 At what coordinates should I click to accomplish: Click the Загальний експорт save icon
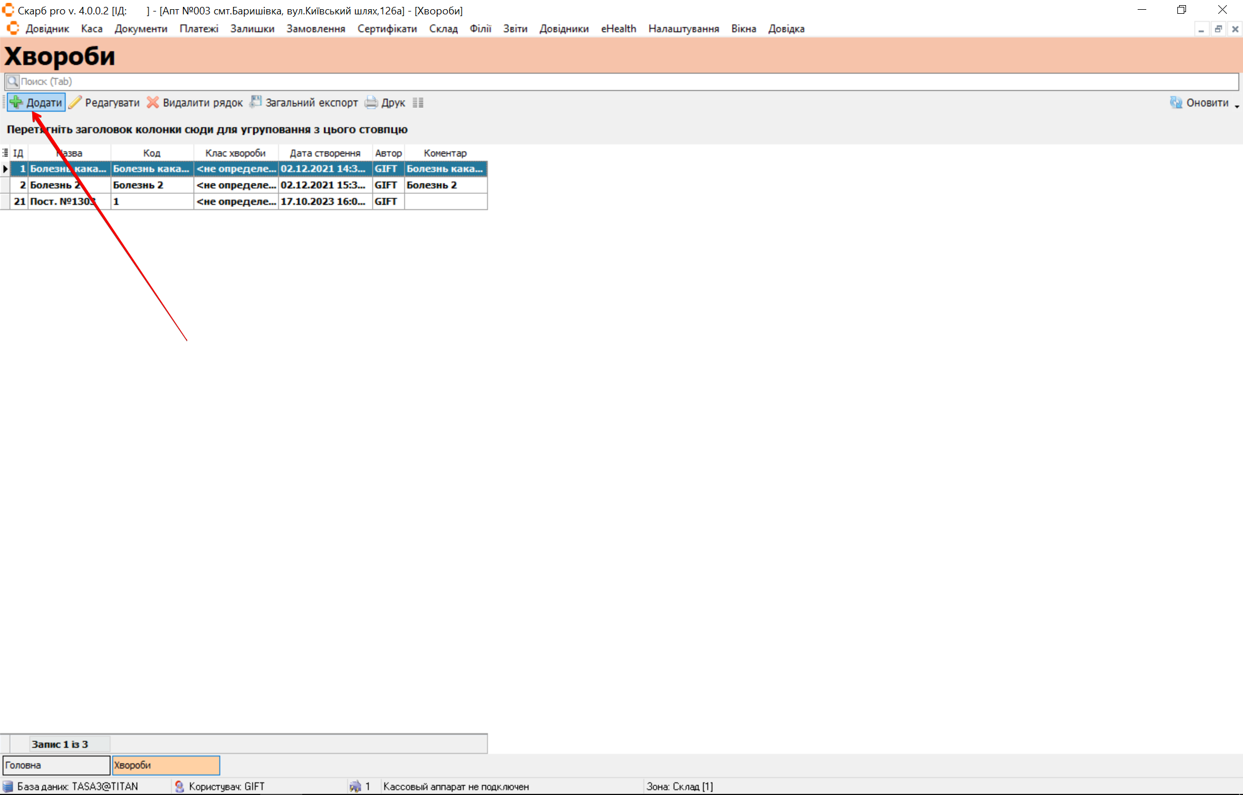coord(256,102)
